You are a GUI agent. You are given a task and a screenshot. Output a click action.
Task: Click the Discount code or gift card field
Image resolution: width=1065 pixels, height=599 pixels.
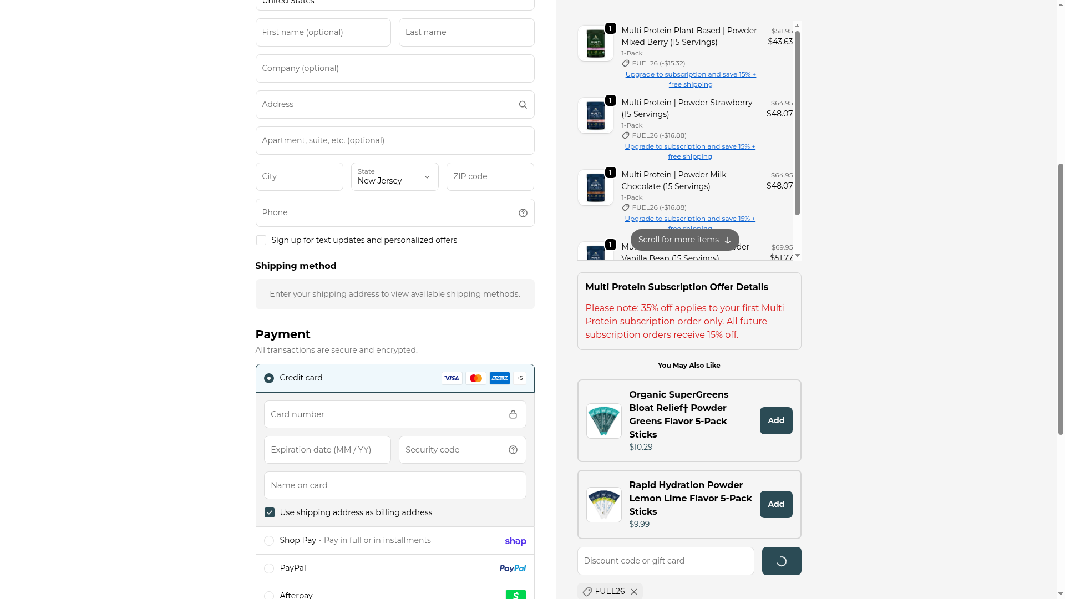(665, 561)
